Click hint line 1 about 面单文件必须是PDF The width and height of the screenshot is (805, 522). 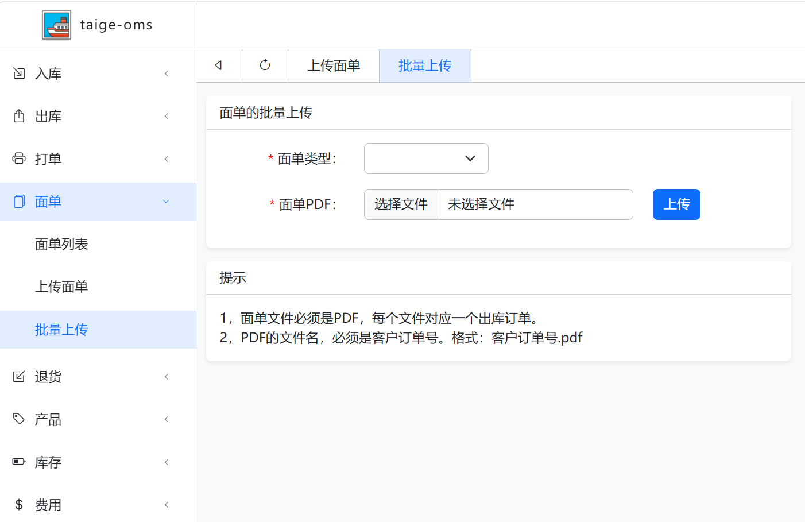pyautogui.click(x=381, y=318)
